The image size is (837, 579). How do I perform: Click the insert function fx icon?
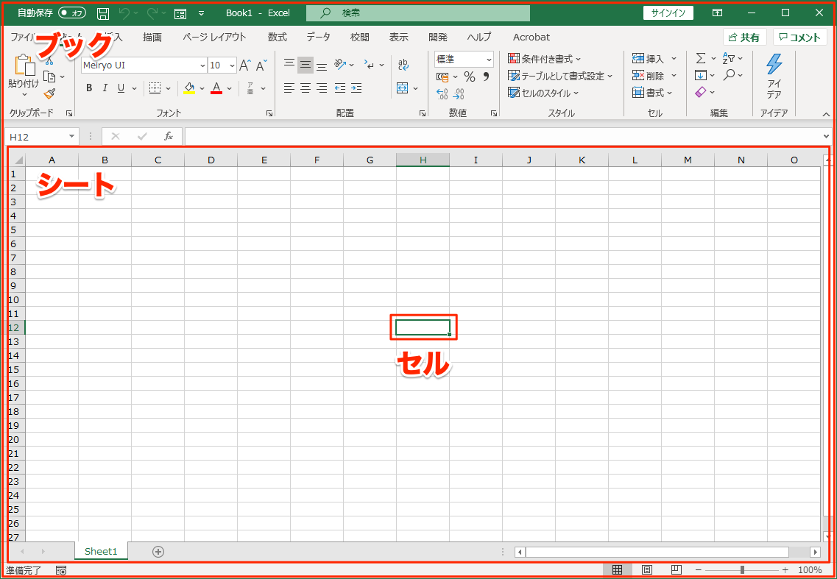tap(169, 136)
